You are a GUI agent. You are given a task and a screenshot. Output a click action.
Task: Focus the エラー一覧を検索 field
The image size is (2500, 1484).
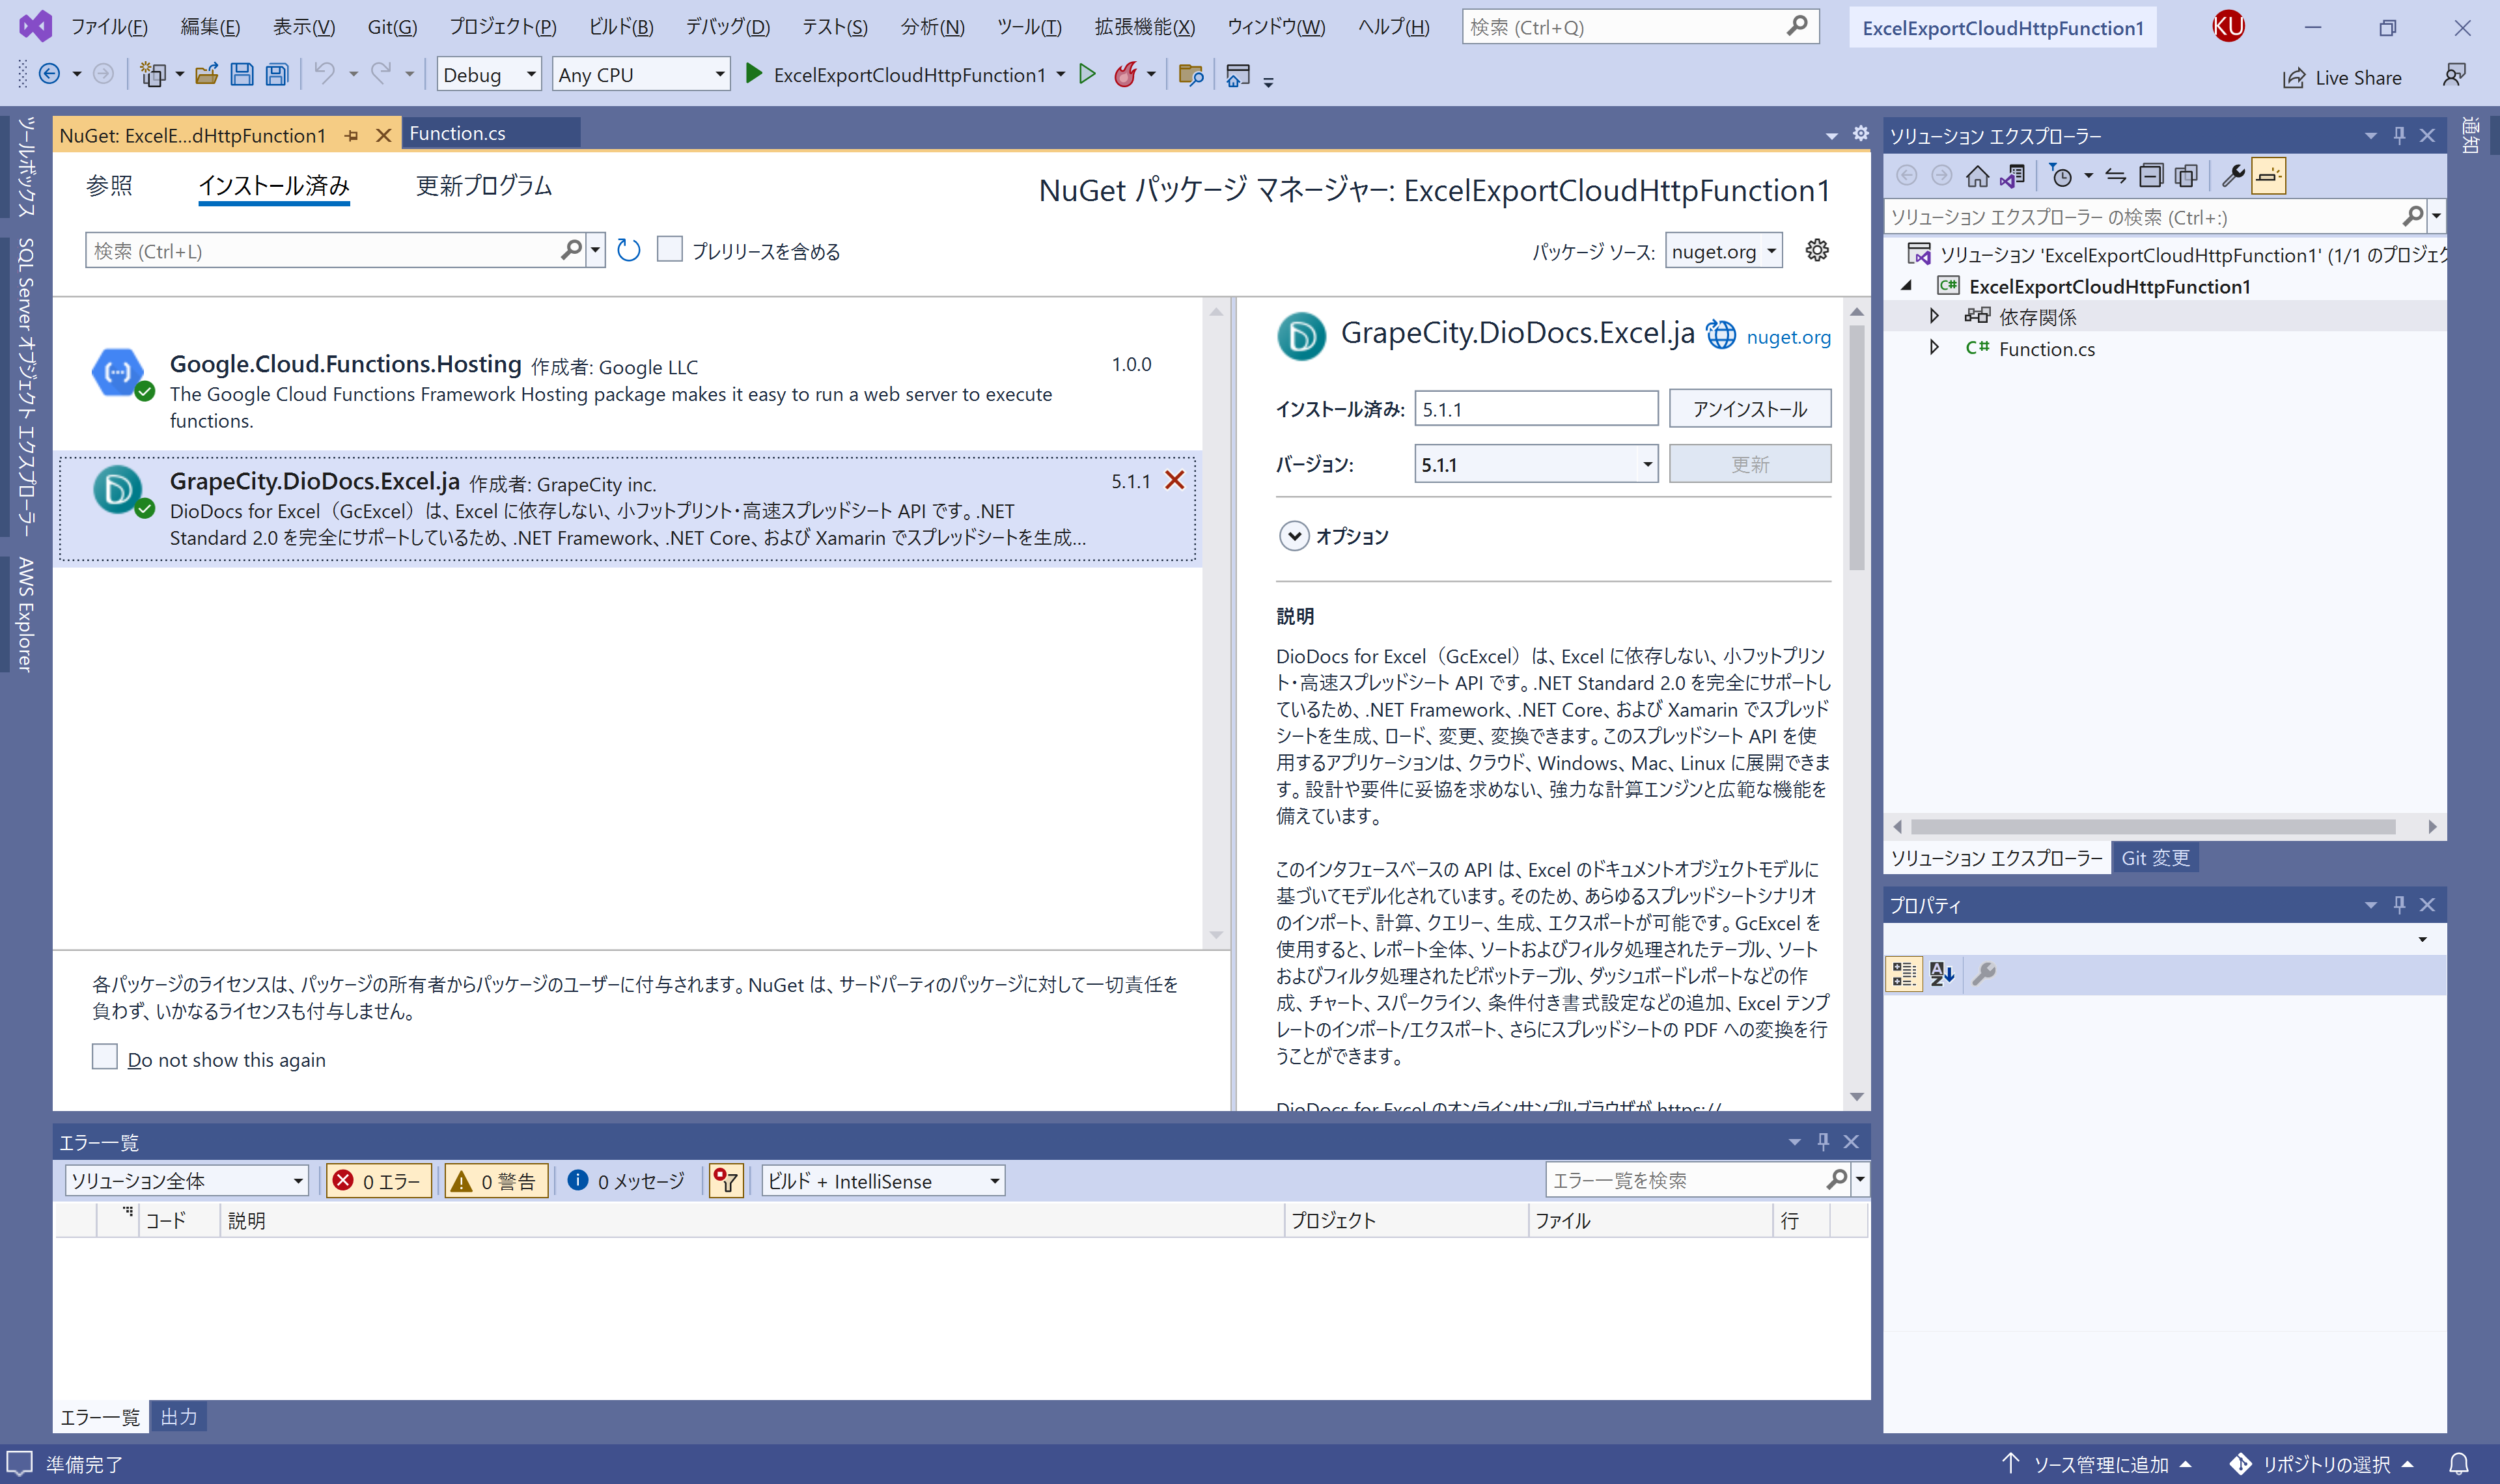1685,1180
